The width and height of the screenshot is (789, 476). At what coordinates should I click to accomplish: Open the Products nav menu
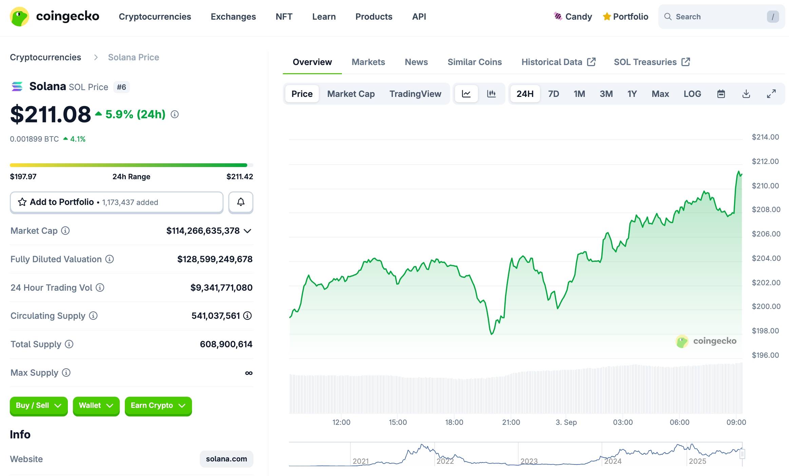click(x=374, y=17)
